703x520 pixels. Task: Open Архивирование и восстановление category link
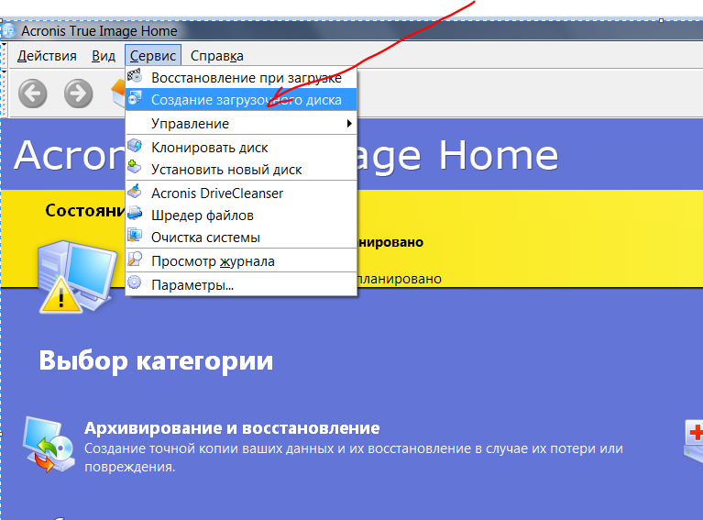(x=232, y=428)
